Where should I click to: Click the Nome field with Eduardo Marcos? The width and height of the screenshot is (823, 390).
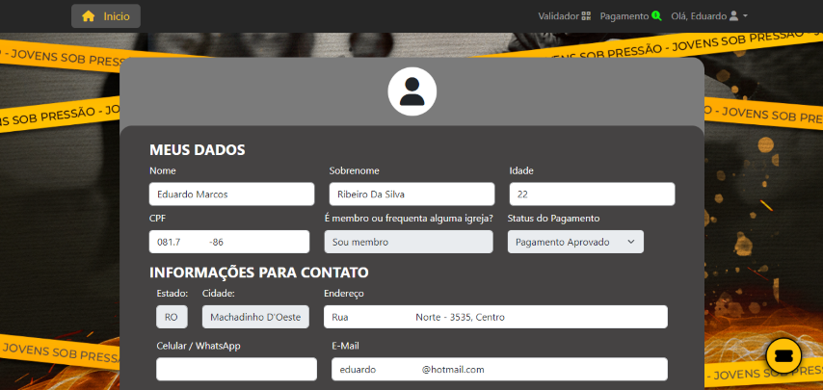pos(231,194)
